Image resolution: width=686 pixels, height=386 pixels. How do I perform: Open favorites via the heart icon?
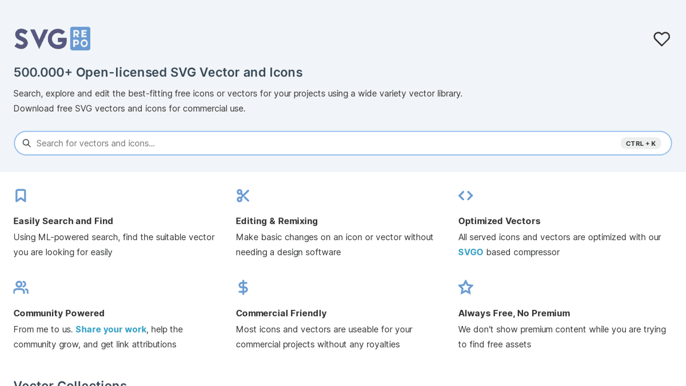(661, 39)
